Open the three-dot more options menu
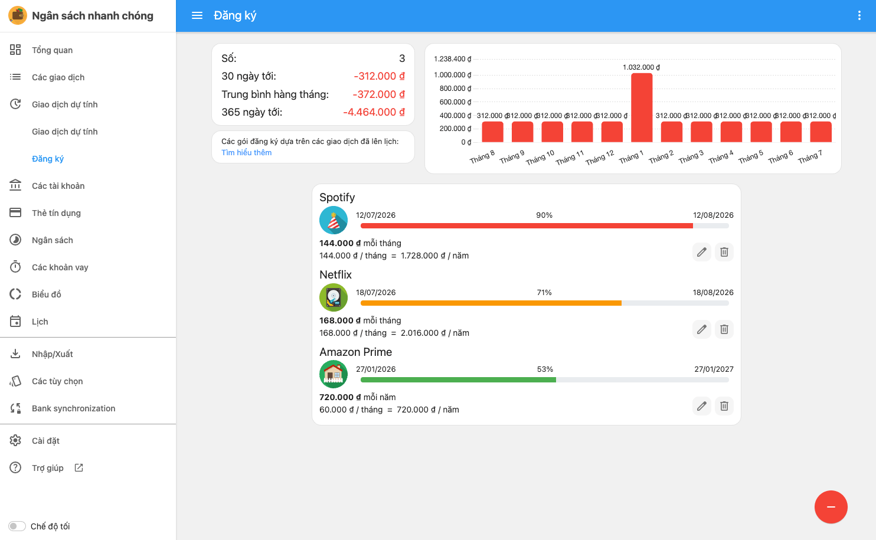This screenshot has width=876, height=540. [859, 15]
